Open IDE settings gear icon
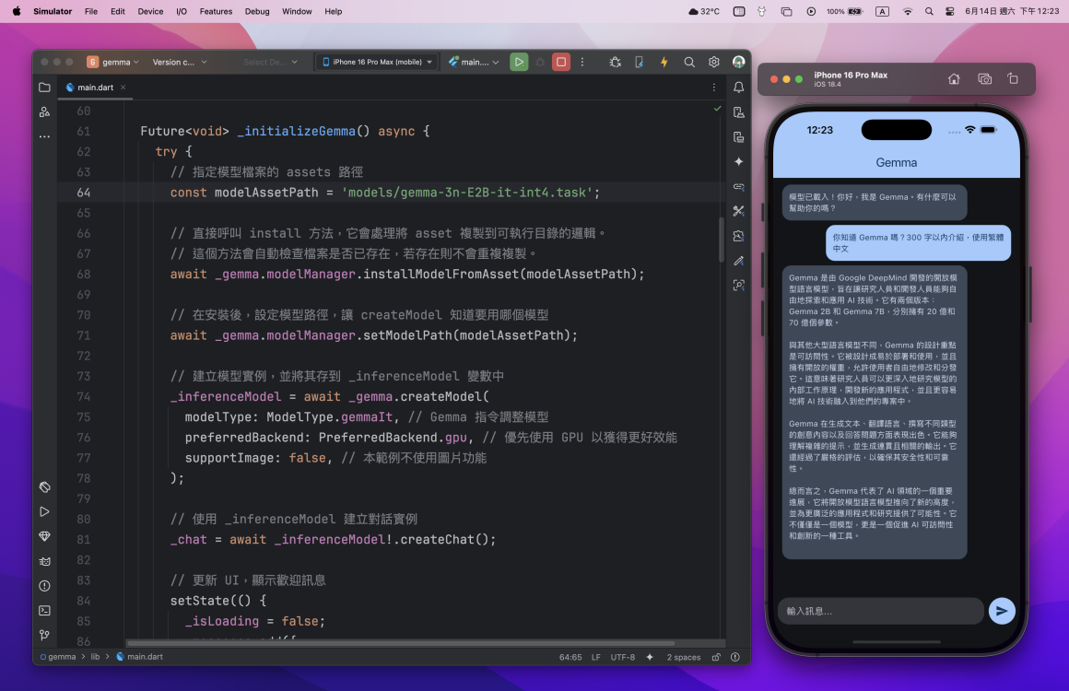The width and height of the screenshot is (1069, 691). point(714,62)
